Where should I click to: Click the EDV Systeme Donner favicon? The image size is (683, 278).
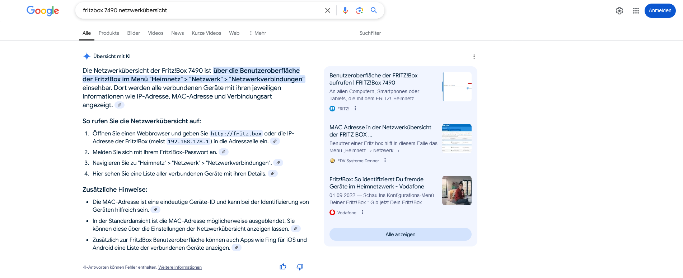[332, 160]
